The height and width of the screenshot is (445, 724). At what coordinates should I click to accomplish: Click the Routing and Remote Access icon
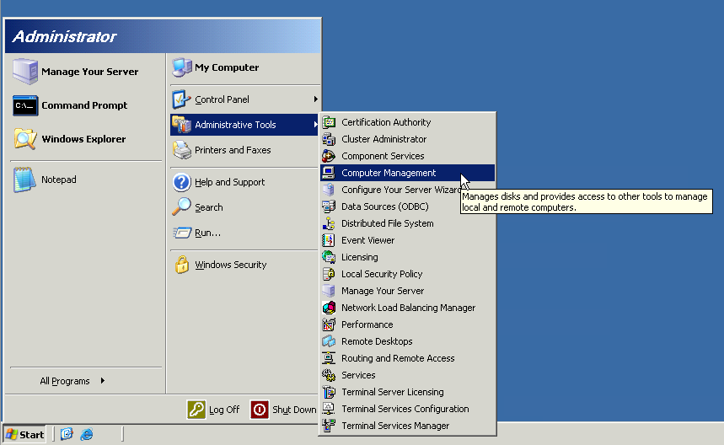point(329,358)
